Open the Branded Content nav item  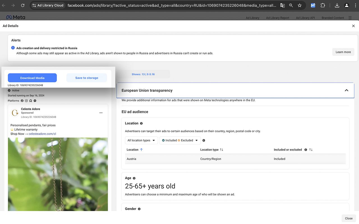pos(333,18)
